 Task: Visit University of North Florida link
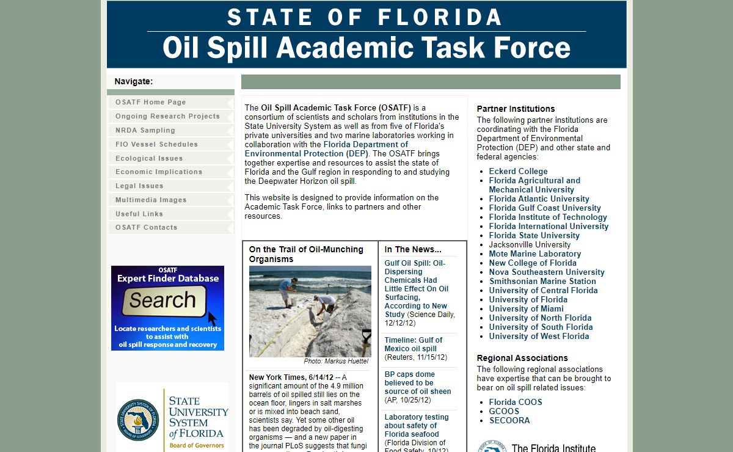541,318
